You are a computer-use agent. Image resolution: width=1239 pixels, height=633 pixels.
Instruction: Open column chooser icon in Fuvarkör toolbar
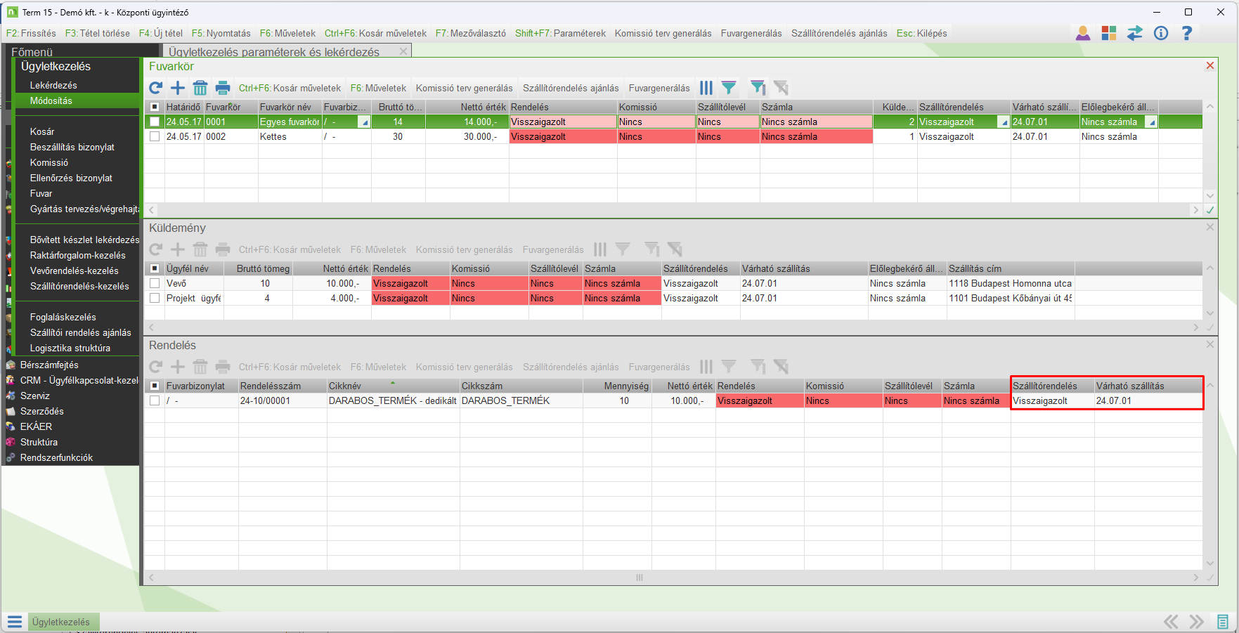(x=706, y=88)
